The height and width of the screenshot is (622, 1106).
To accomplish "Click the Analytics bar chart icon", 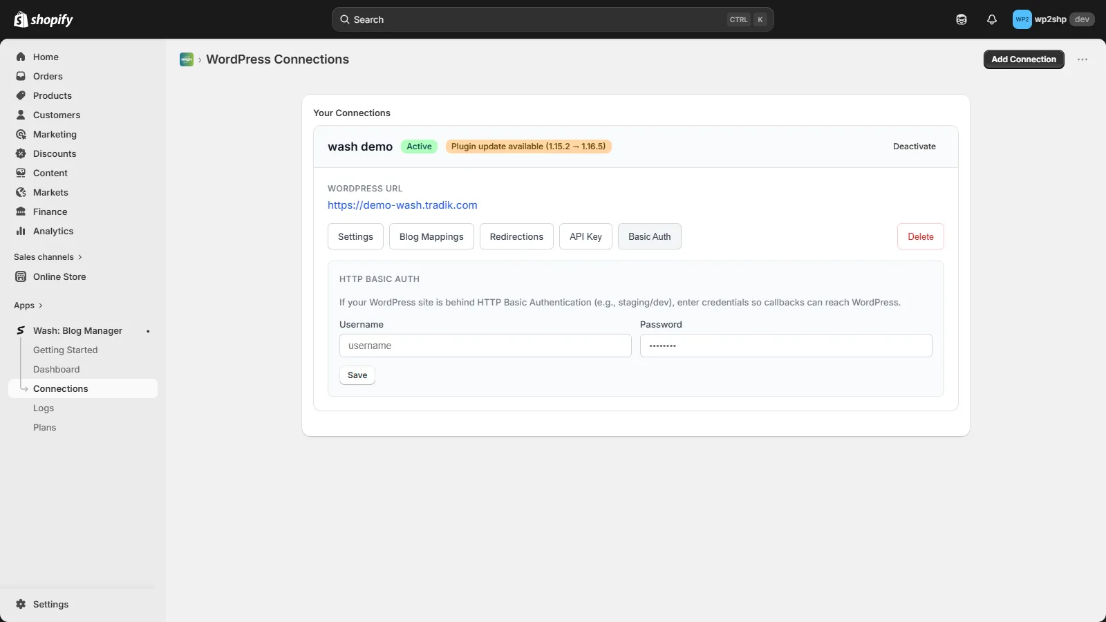I will coord(21,231).
